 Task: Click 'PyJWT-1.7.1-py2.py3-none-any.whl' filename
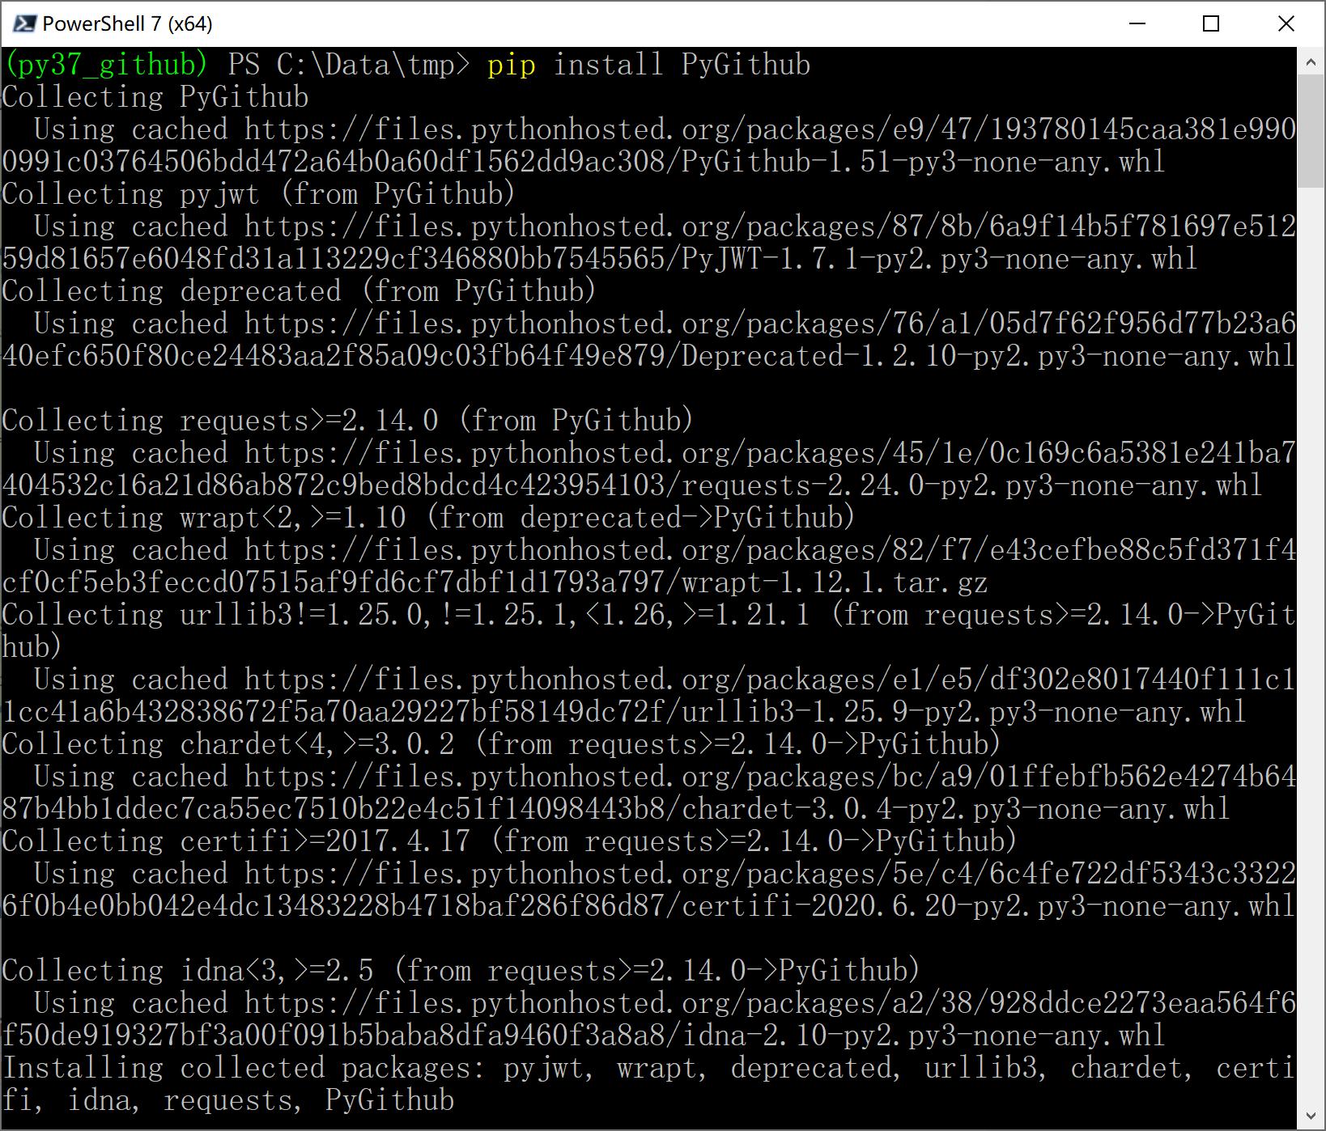point(939,259)
